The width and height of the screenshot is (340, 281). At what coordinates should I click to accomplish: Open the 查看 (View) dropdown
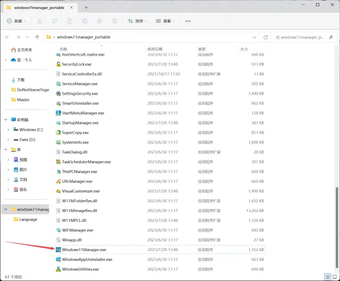165,21
